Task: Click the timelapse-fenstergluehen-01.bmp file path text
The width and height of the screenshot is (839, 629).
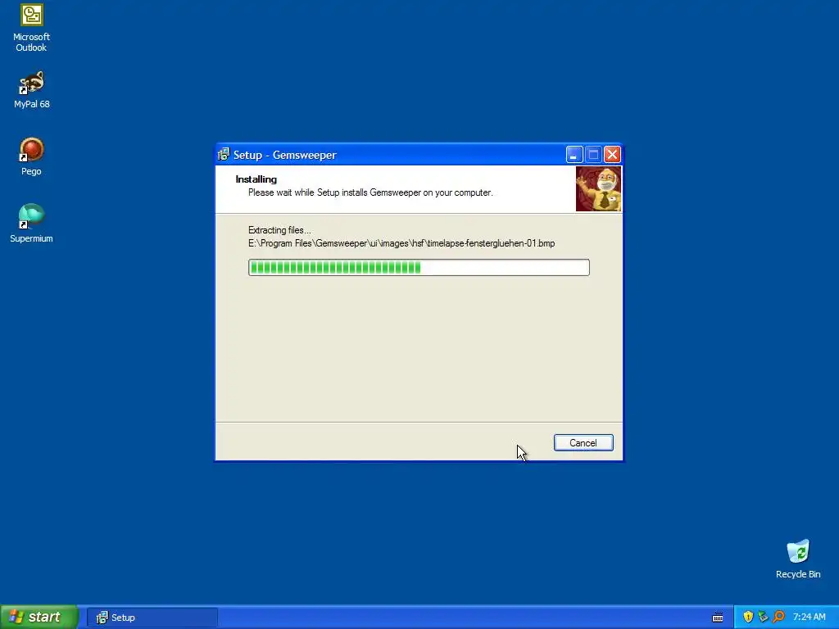Action: [x=401, y=243]
